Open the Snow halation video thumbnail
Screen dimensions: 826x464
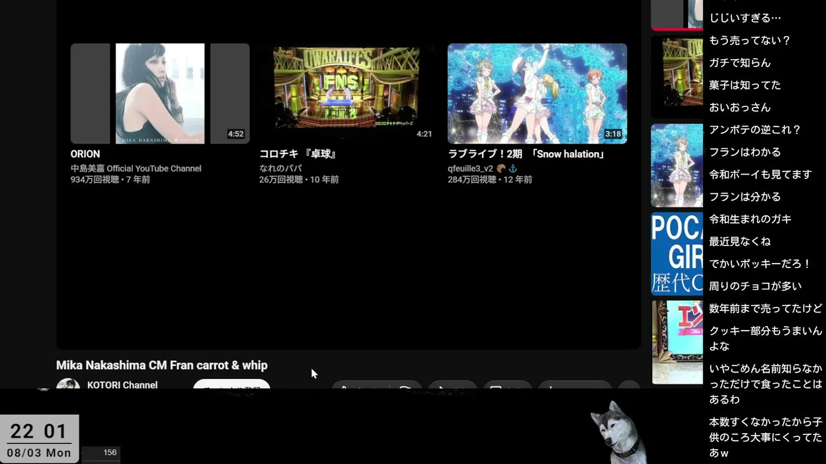pos(538,93)
